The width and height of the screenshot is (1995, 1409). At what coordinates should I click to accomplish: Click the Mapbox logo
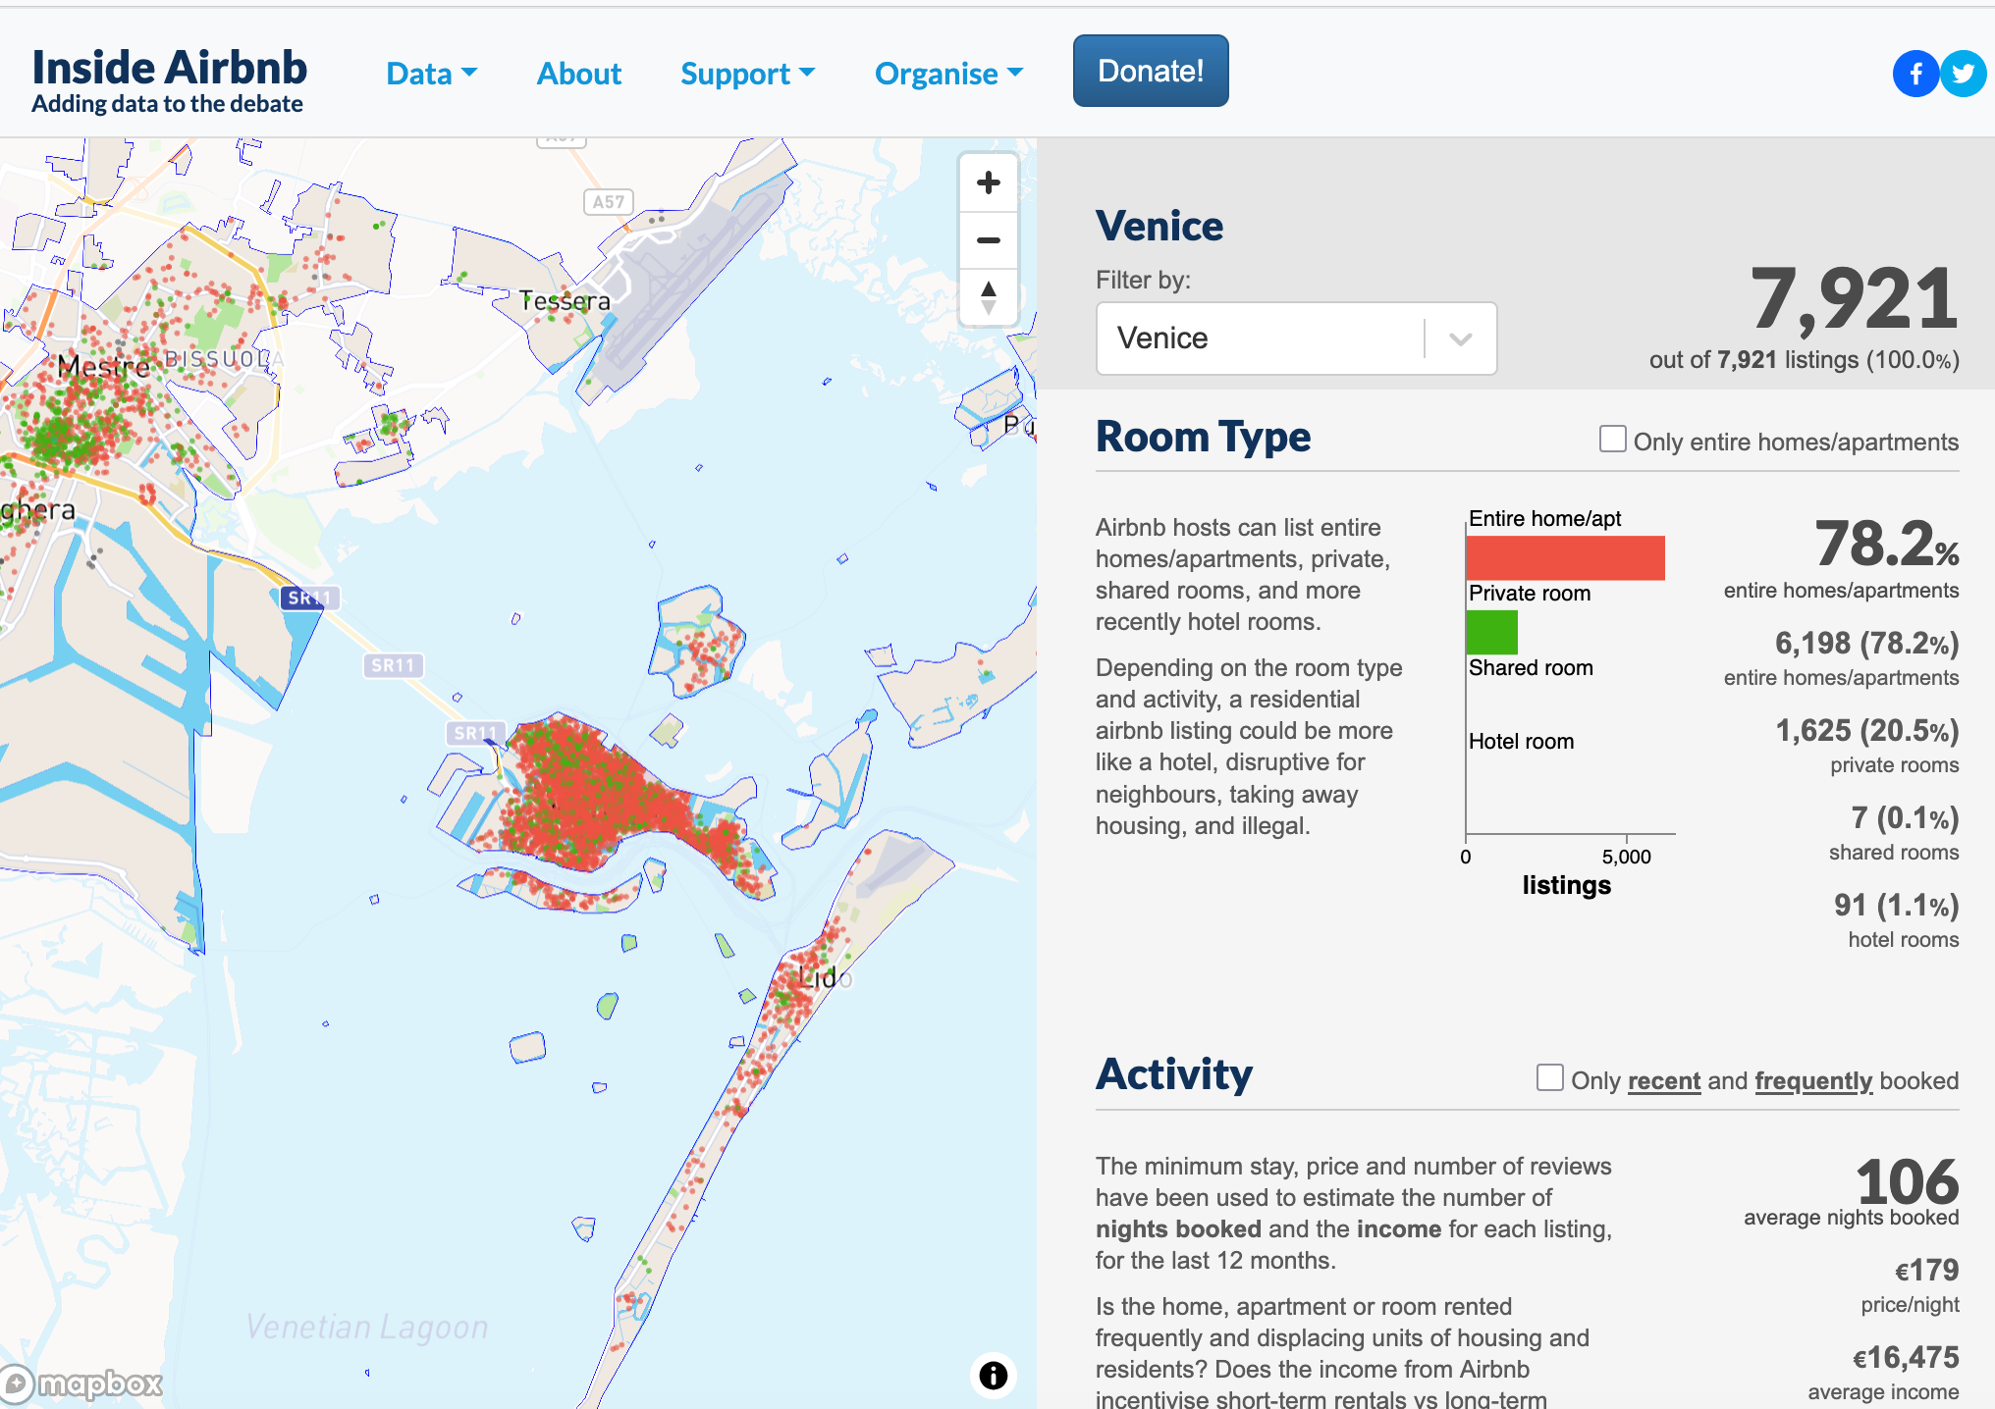point(81,1383)
